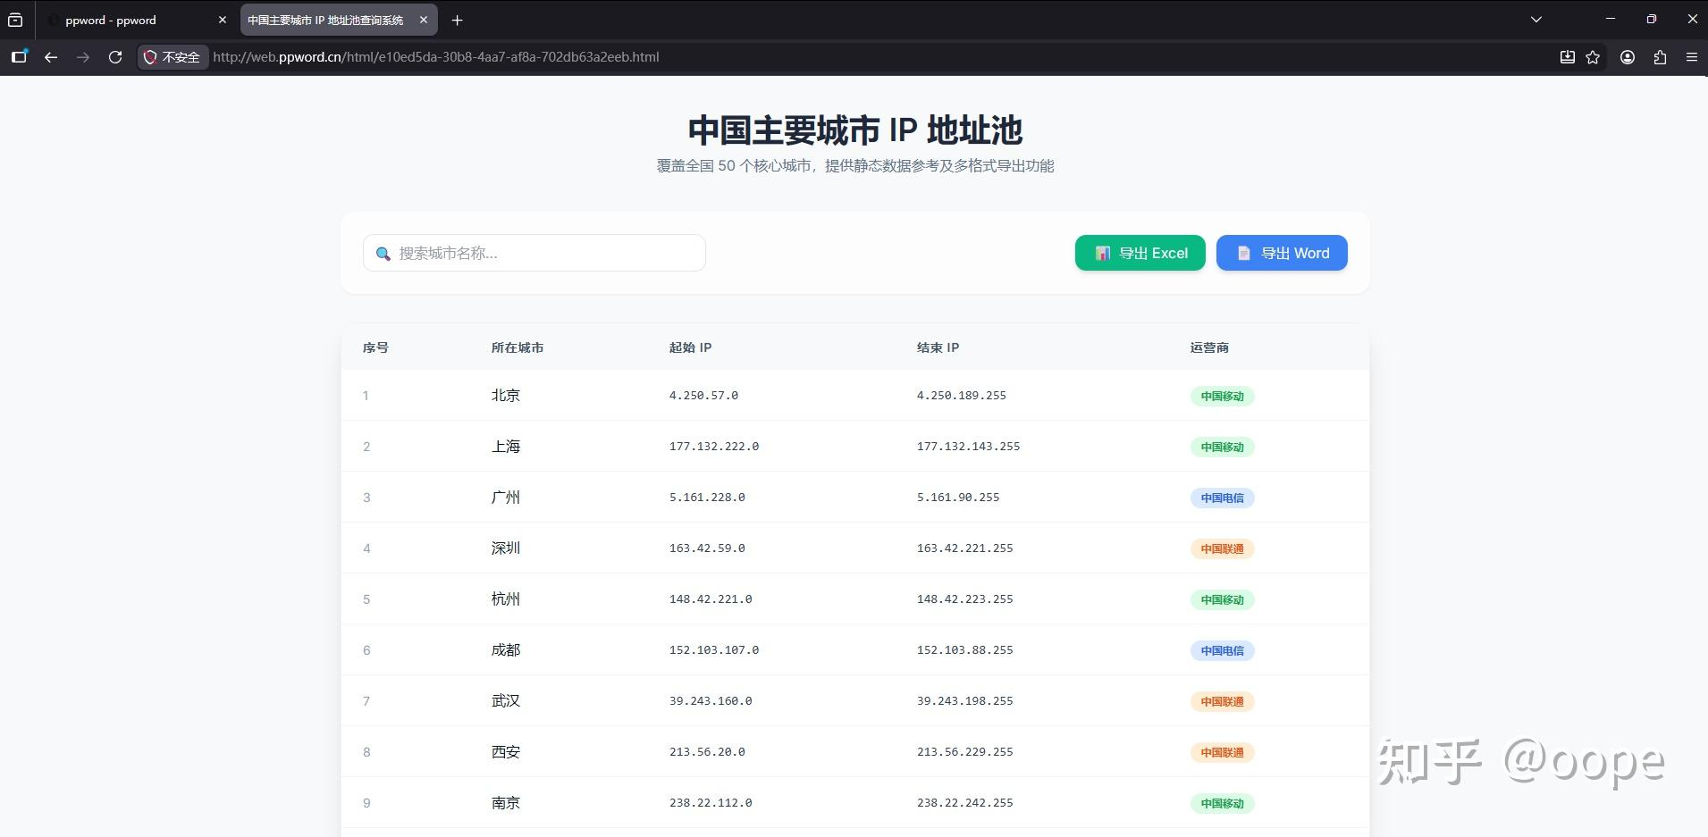Screen dimensions: 1708x837
Task: Click the 导出 Word button
Action: (x=1282, y=253)
